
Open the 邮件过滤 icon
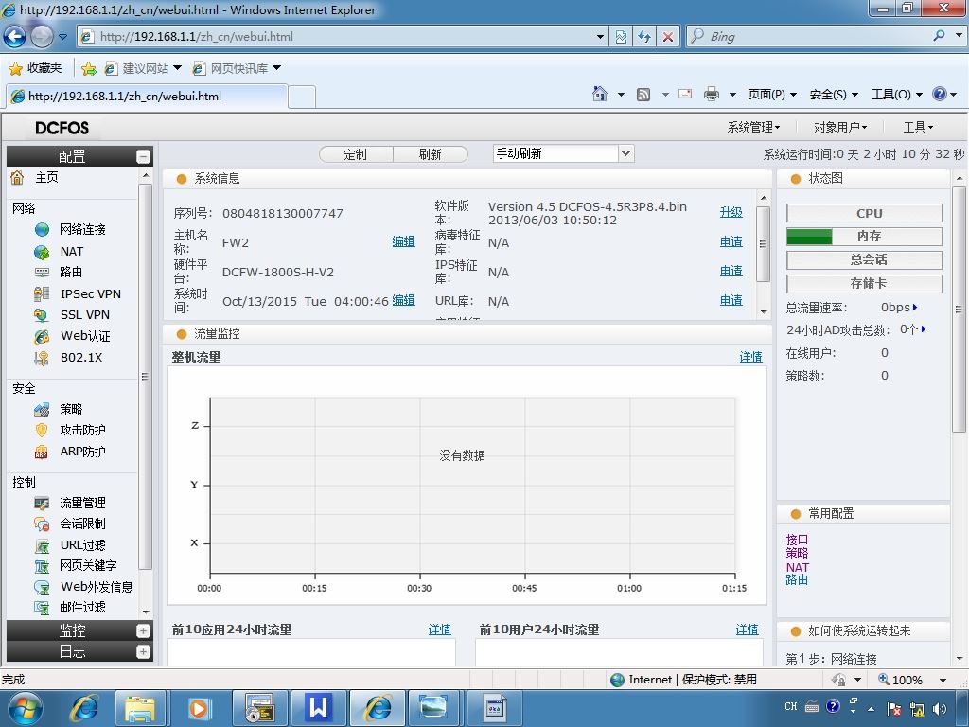[42, 607]
